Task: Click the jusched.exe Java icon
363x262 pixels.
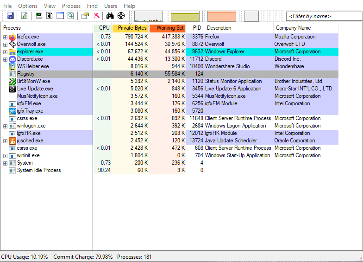Action: coord(12,141)
